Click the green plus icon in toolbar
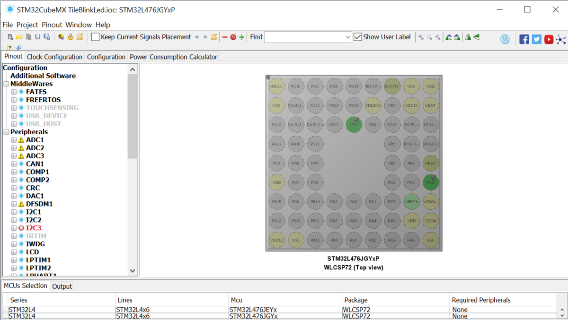The height and width of the screenshot is (320, 568). click(x=242, y=37)
